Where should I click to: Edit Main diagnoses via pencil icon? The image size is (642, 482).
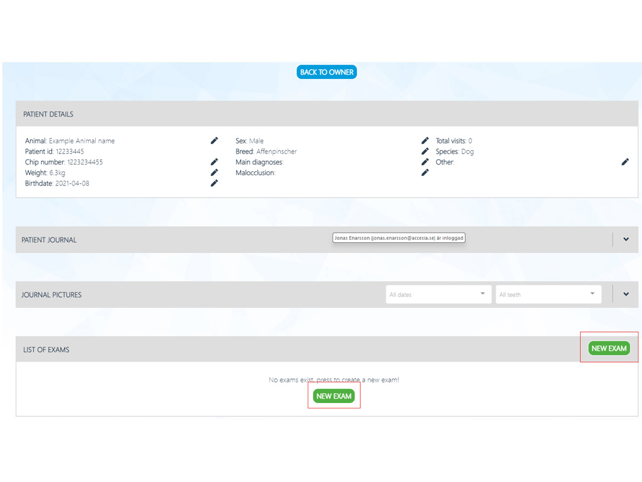click(425, 162)
